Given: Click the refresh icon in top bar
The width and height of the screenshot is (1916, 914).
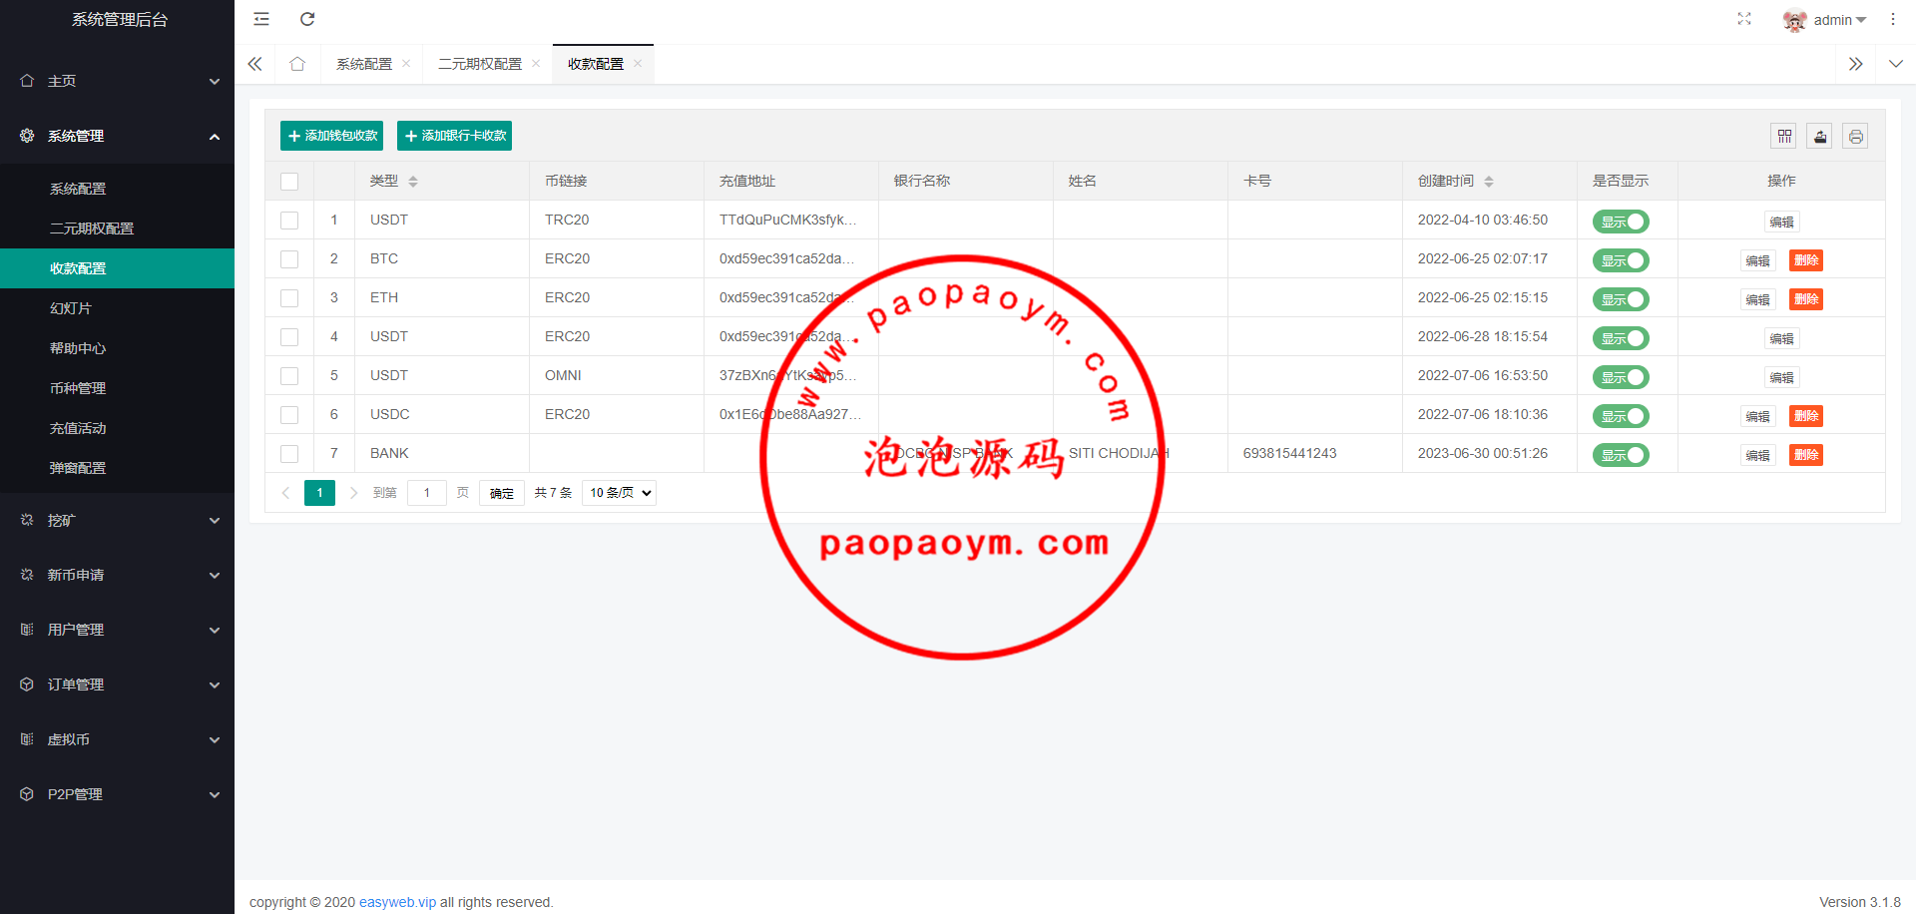Looking at the screenshot, I should (307, 19).
